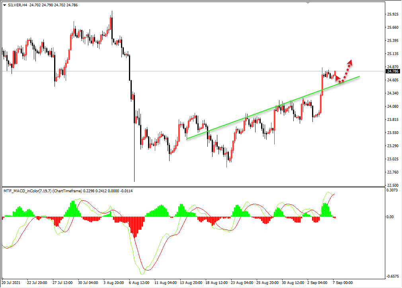Click the separator between chart and MACD window

[193, 187]
